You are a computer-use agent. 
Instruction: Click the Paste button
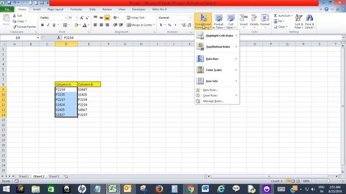(x=6, y=20)
